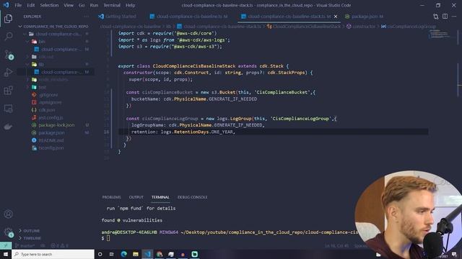Open the Explorer view in activity bar
Screen dimensions: 462x259
click(x=8, y=19)
